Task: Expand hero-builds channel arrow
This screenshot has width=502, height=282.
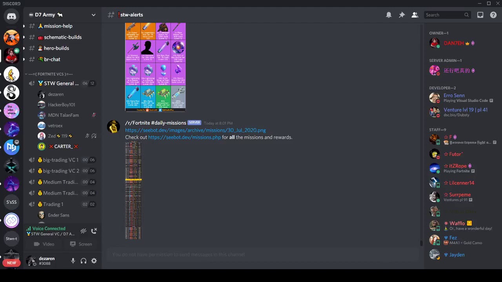Action: point(24,48)
